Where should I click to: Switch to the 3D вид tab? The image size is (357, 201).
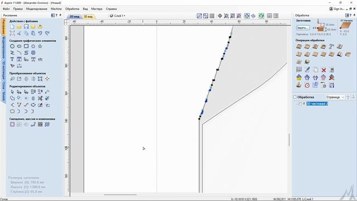[x=88, y=17]
